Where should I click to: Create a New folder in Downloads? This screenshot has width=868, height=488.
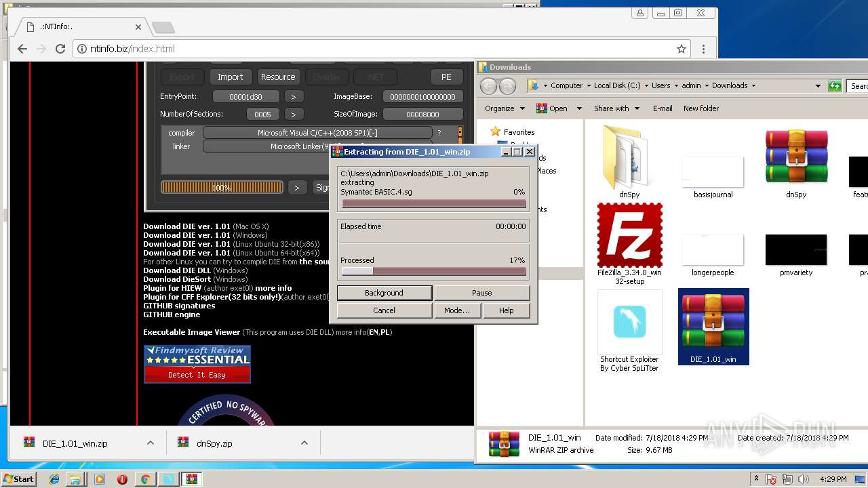701,108
